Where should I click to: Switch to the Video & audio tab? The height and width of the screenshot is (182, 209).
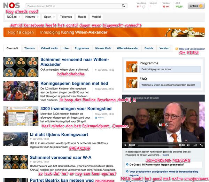(49, 48)
